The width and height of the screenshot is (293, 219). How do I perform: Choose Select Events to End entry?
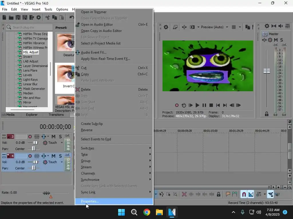[x=114, y=139]
